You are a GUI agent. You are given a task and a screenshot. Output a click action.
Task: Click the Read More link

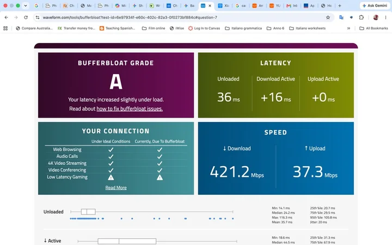[x=116, y=188]
